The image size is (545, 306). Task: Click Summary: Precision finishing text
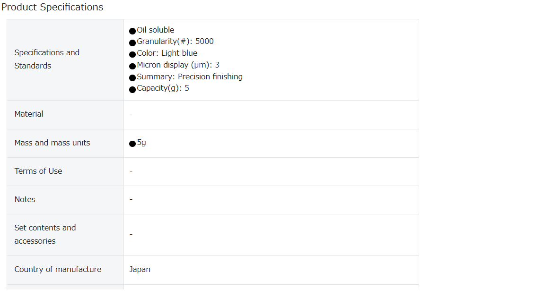click(190, 76)
